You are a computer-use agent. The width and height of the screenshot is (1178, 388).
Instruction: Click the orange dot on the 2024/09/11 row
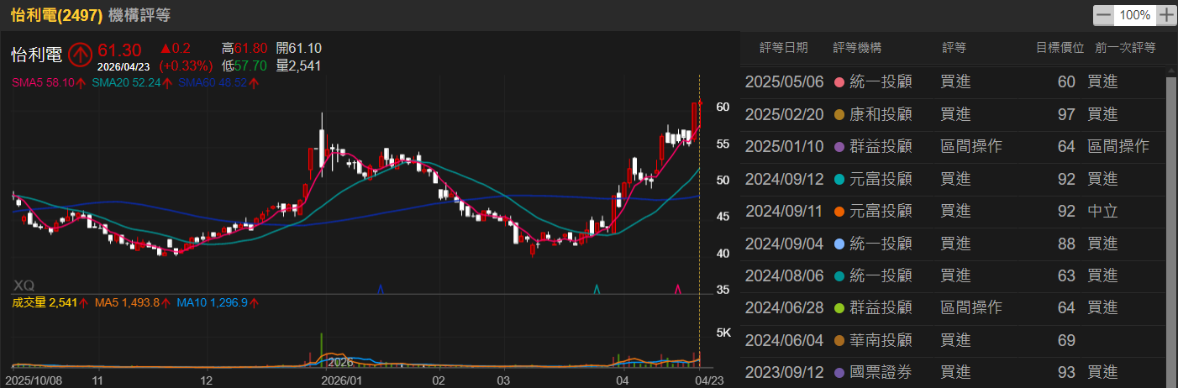pos(838,212)
